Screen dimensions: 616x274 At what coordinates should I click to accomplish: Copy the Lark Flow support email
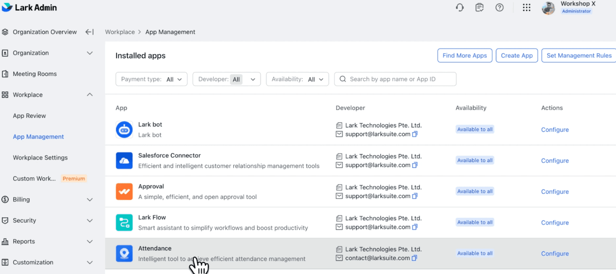point(415,227)
